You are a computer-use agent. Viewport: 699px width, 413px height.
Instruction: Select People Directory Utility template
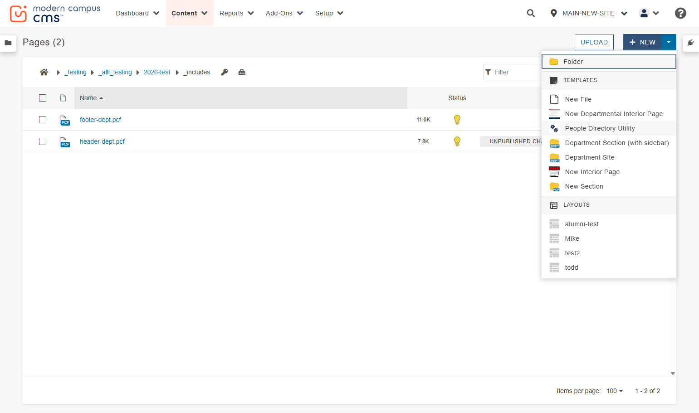tap(609, 128)
